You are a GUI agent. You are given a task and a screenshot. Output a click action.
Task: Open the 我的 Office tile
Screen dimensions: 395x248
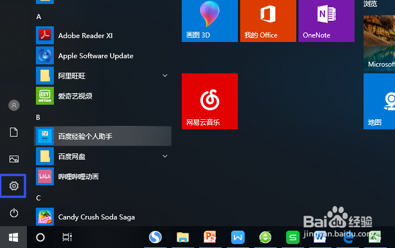(268, 21)
